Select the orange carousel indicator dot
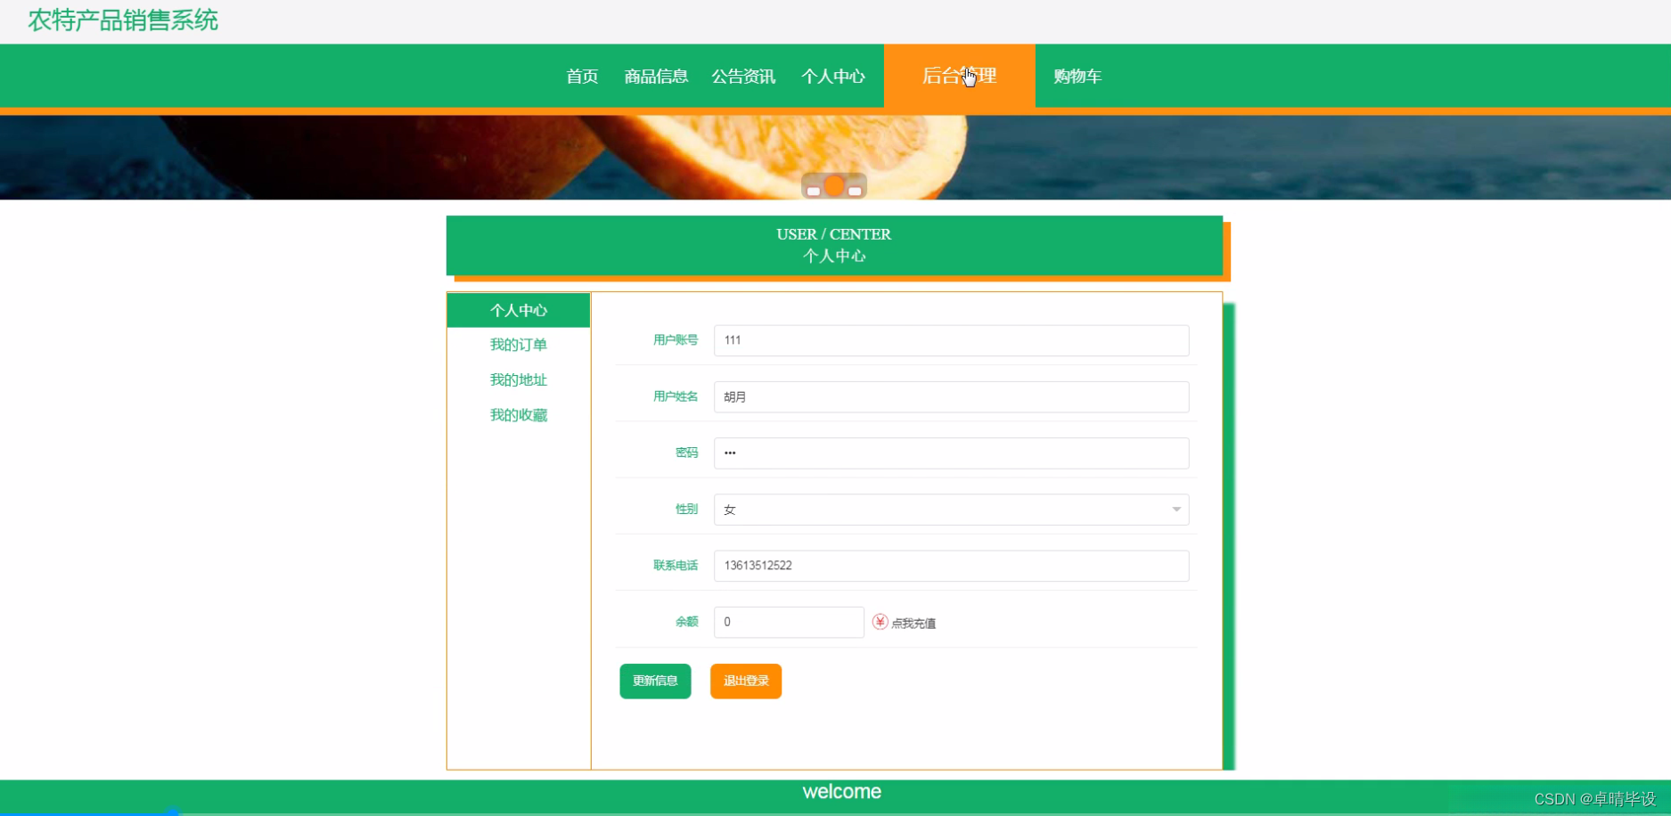Image resolution: width=1671 pixels, height=816 pixels. click(x=834, y=185)
